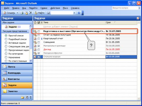Check off Доклад task
This screenshot has width=142, height=106.
39,50
